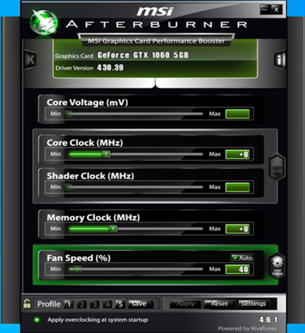Click the Kombustor K button
Viewport: 305px width, 333px height.
30,59
